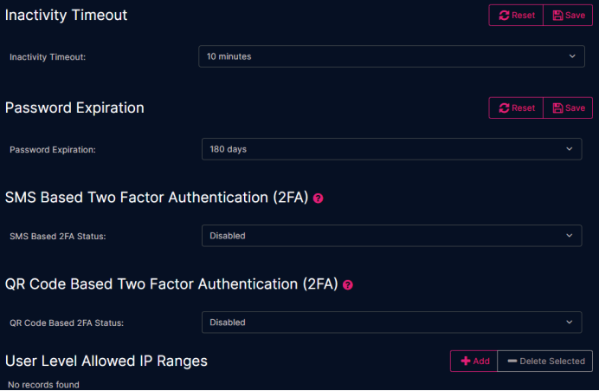Save the Inactivity Timeout setting

[x=568, y=16]
